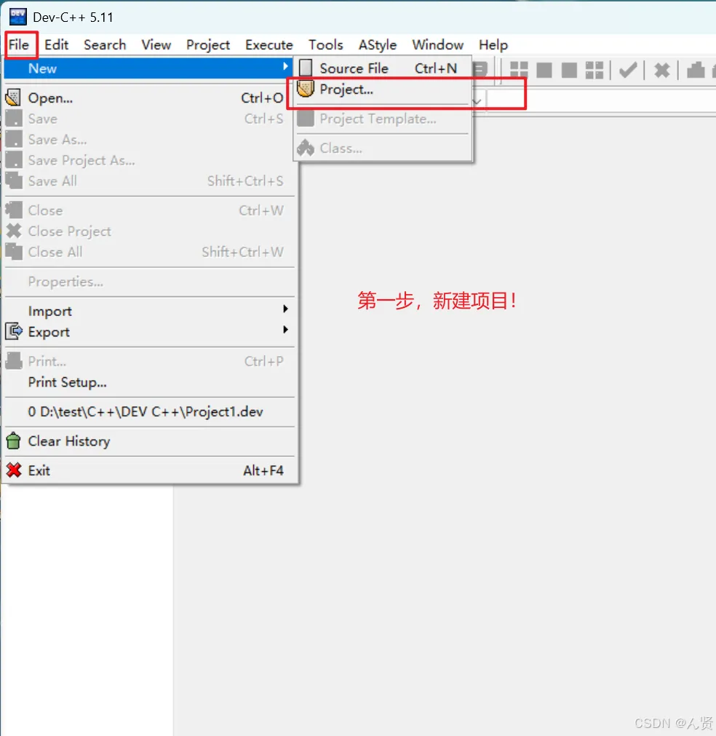Open the Window menu
Screen dimensions: 716x736
coord(437,44)
